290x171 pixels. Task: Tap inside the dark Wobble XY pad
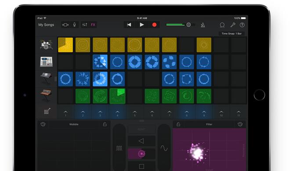coord(74,150)
